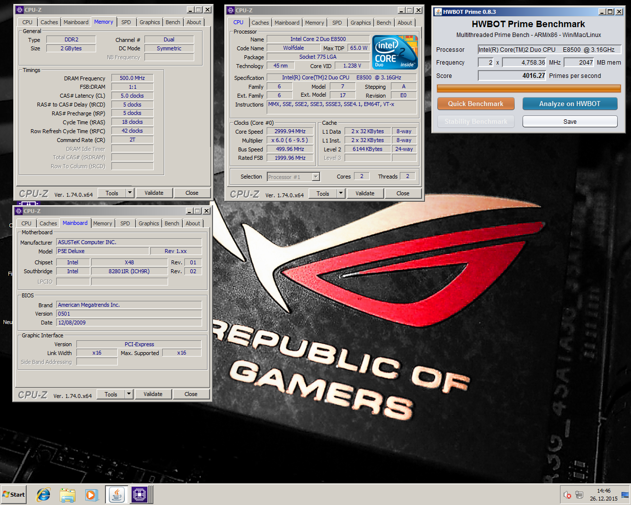Click Close button in Mainboard window
631x505 pixels.
pyautogui.click(x=191, y=394)
